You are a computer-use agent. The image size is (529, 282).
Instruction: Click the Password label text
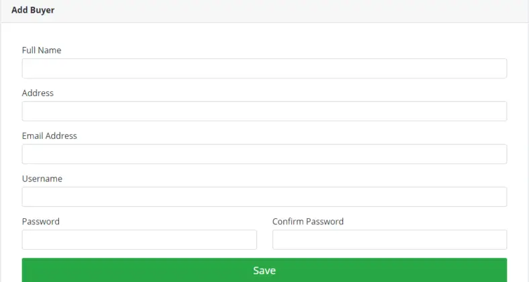40,222
